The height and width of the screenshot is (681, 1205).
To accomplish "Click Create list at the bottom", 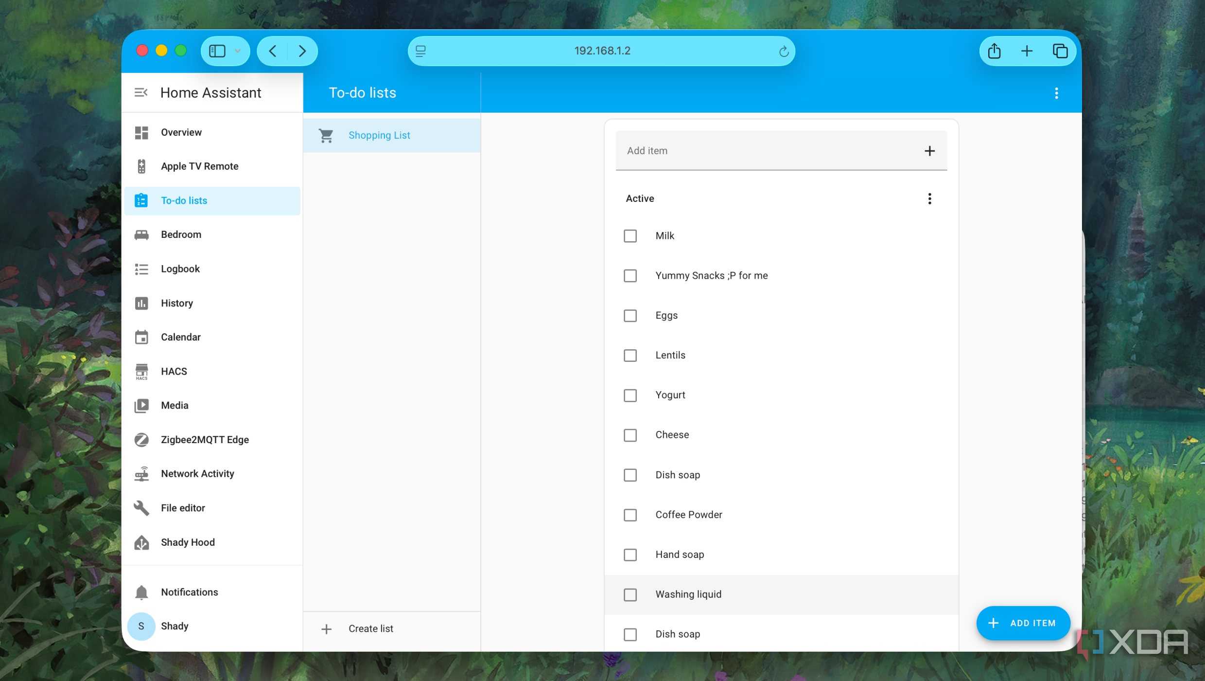I will (x=392, y=629).
